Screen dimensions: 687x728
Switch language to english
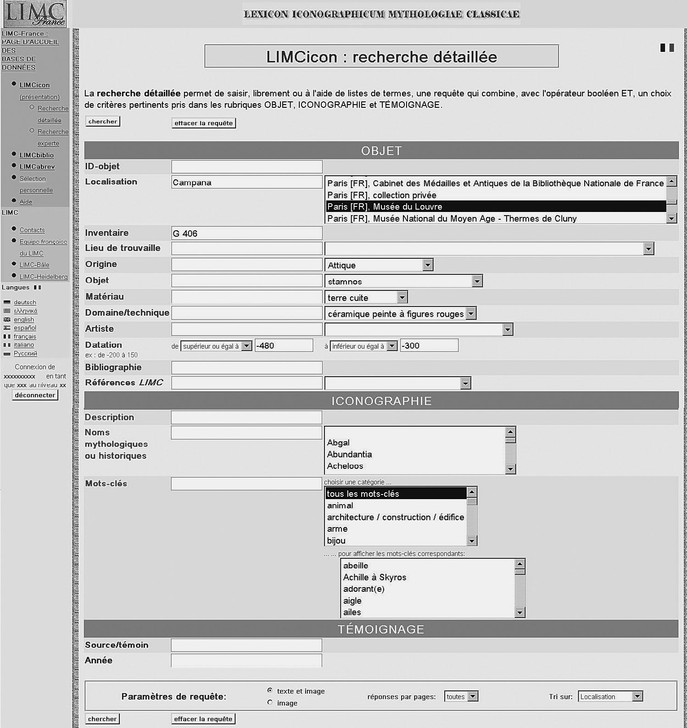pyautogui.click(x=24, y=319)
